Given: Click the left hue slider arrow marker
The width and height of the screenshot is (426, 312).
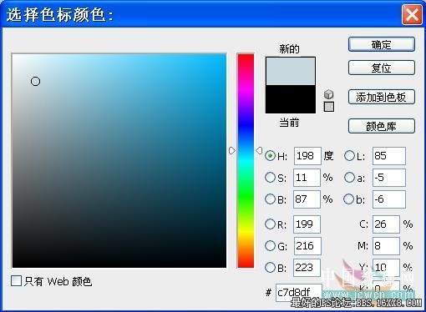Looking at the screenshot, I should [x=232, y=151].
